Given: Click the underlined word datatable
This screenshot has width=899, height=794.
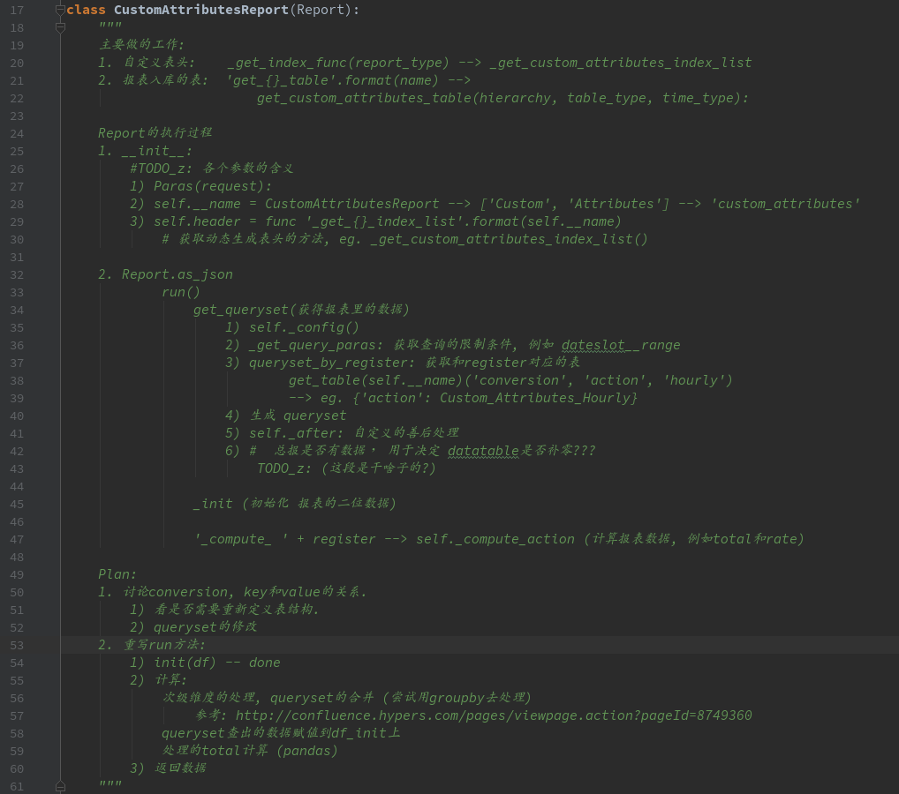Looking at the screenshot, I should click(482, 451).
